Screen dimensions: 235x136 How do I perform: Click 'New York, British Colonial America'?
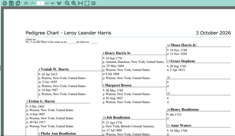pos(130,126)
